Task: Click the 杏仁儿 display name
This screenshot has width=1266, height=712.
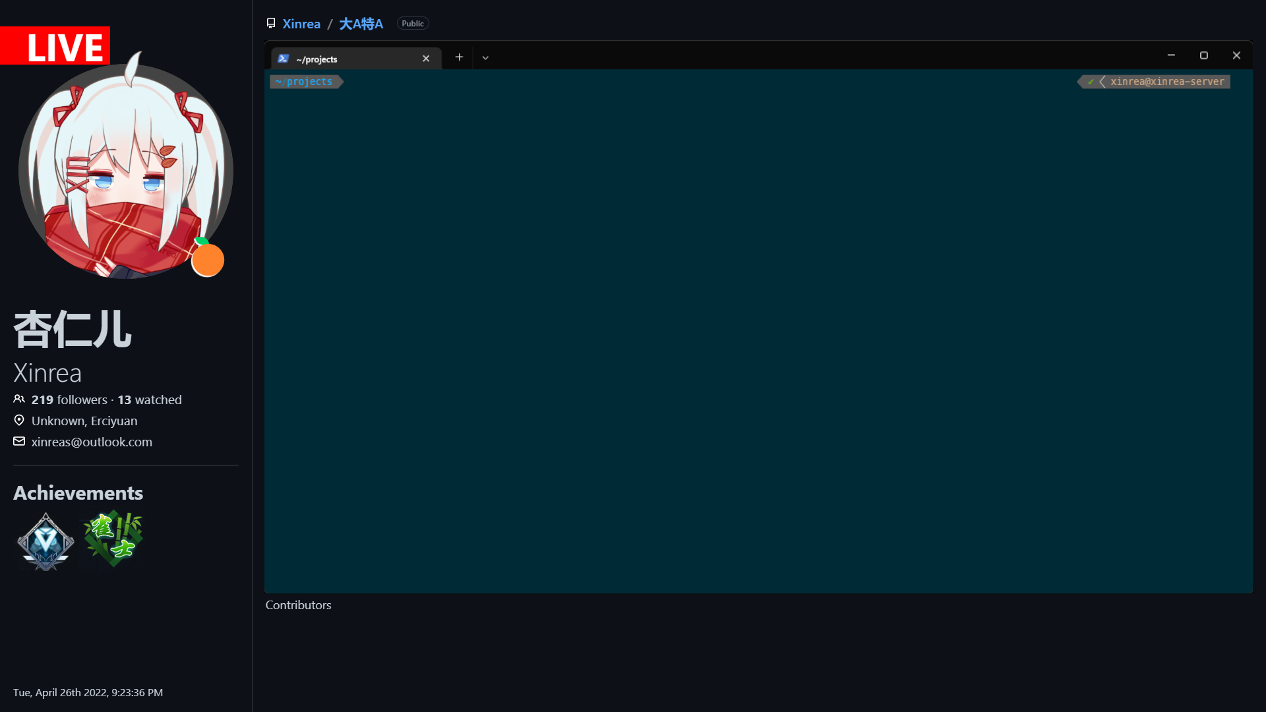Action: 73,329
